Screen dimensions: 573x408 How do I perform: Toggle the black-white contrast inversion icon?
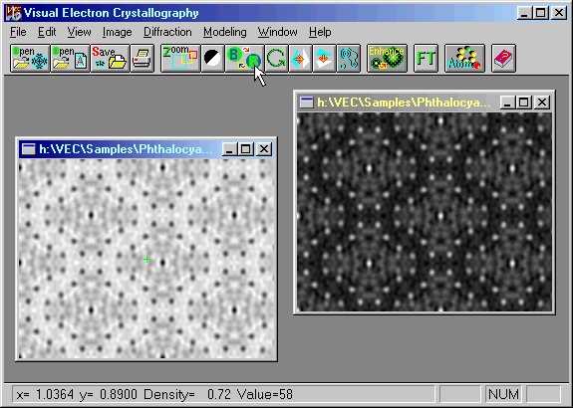[212, 59]
